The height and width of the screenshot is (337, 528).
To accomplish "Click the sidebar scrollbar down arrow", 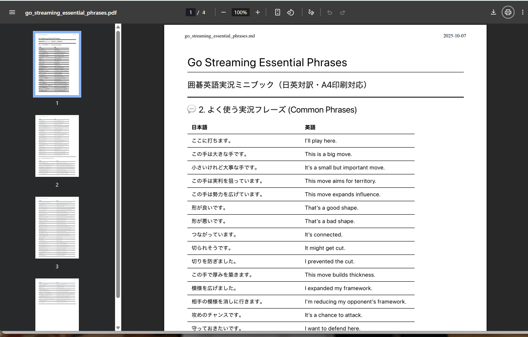I will [x=118, y=328].
